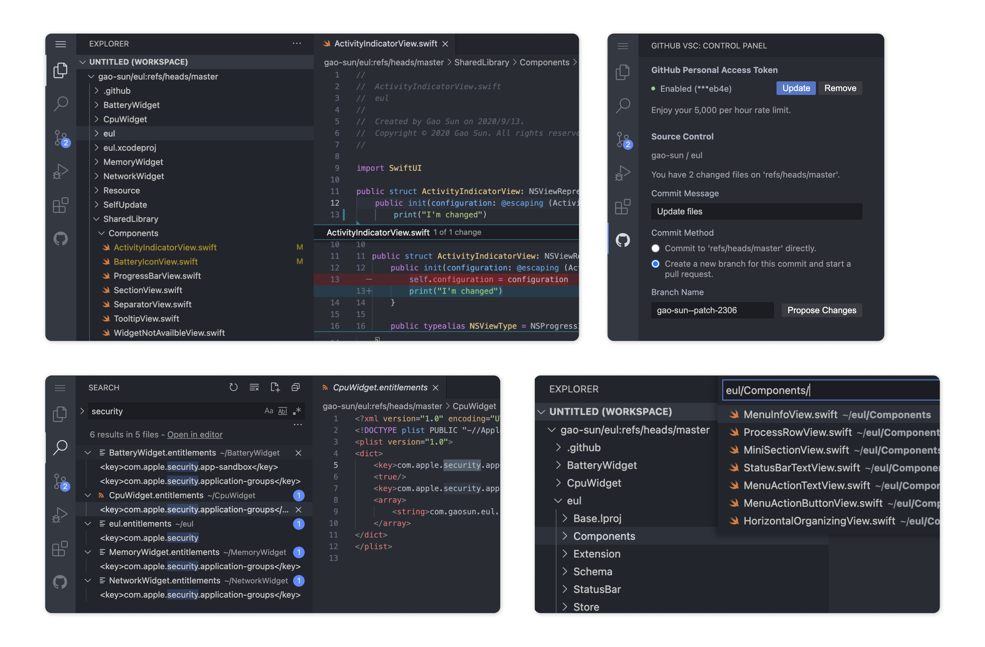This screenshot has width=985, height=647.
Task: Open the Run and Debug icon
Action: coord(61,171)
